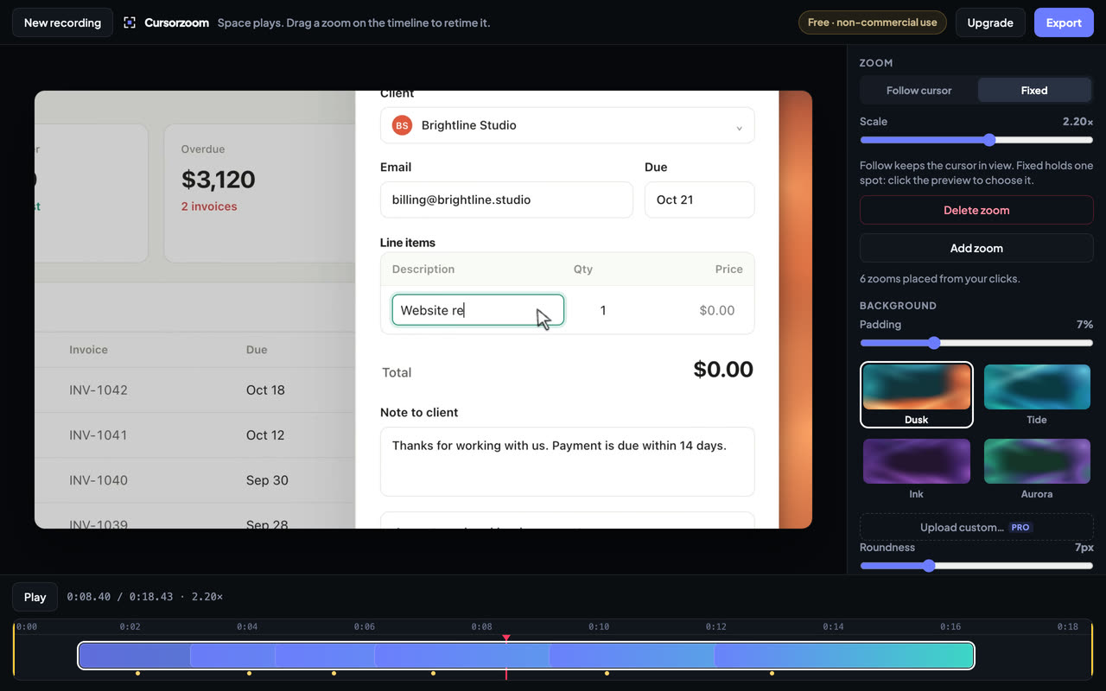
Task: Click the INV-1041 invoice number
Action: click(x=99, y=434)
